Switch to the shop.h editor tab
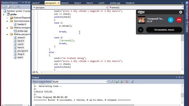Image resolution: width=189 pixels, height=106 pixels. pos(77,3)
